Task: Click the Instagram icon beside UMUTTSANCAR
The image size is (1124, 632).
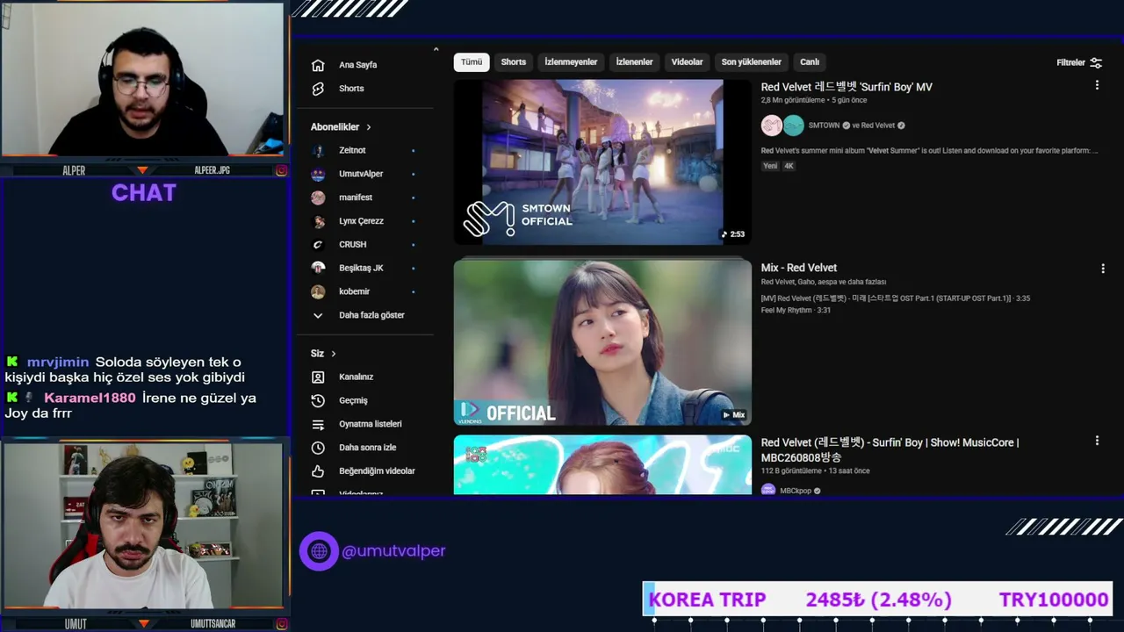Action: (281, 624)
